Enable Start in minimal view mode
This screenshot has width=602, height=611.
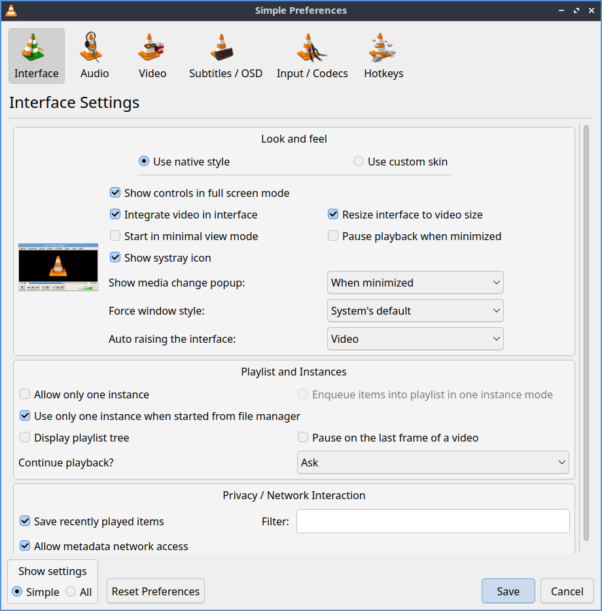pyautogui.click(x=115, y=236)
